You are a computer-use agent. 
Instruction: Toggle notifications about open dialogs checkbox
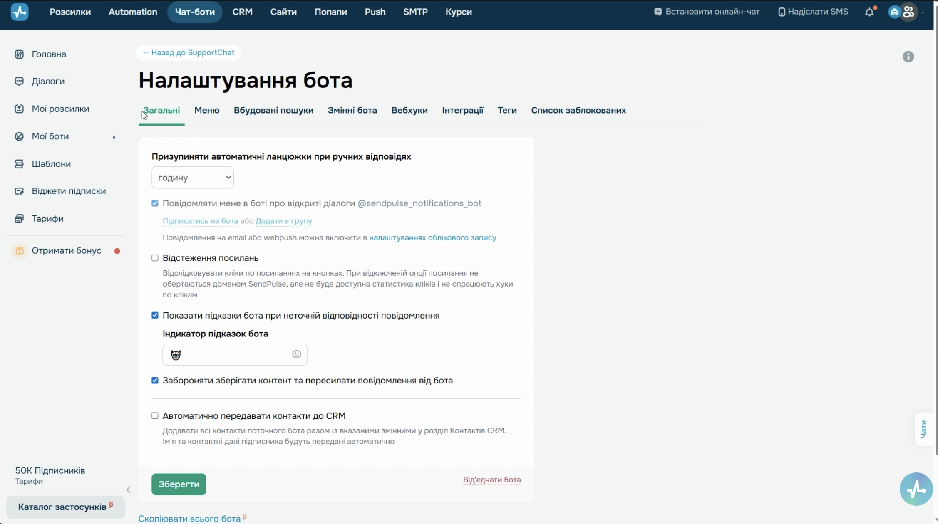tap(155, 203)
